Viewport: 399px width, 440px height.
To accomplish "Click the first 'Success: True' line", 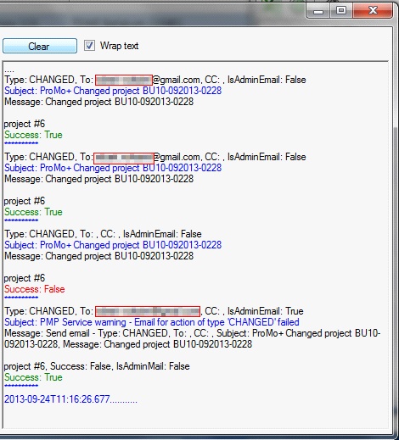I will point(33,135).
